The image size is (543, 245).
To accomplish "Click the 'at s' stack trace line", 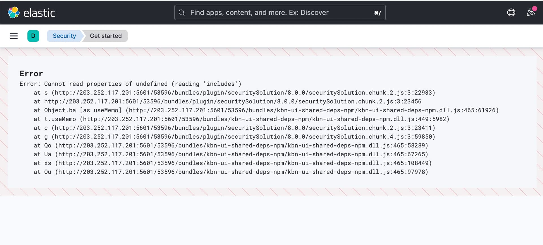I will pos(234,93).
